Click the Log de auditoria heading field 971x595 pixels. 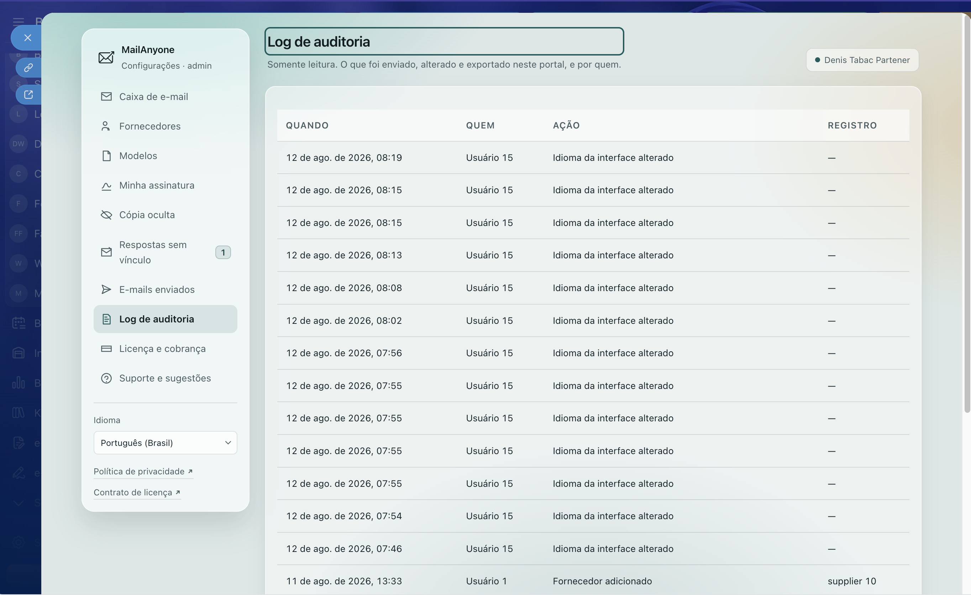point(444,41)
